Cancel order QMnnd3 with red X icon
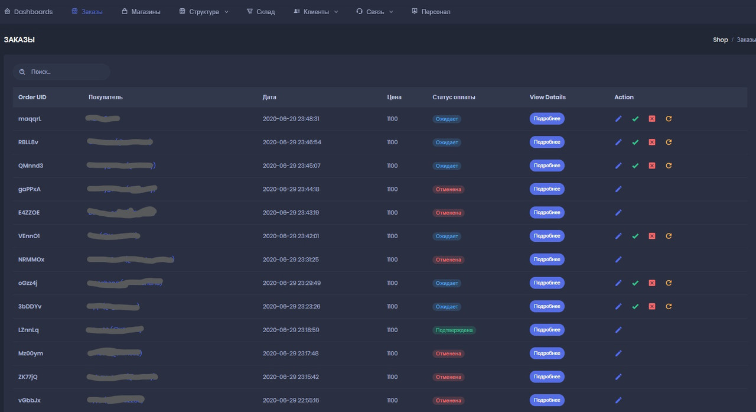Image resolution: width=756 pixels, height=412 pixels. click(651, 166)
